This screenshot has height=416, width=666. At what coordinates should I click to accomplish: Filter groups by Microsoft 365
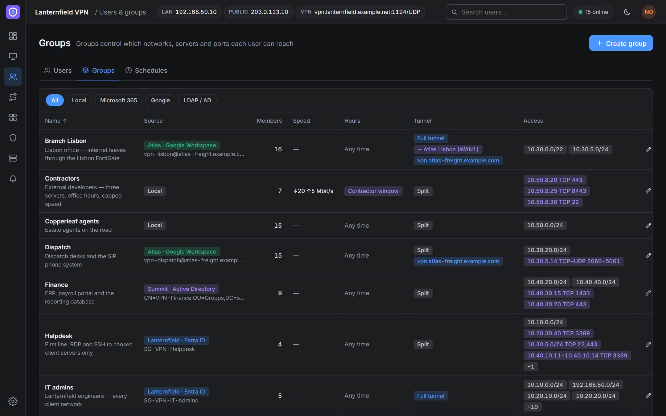coord(118,100)
